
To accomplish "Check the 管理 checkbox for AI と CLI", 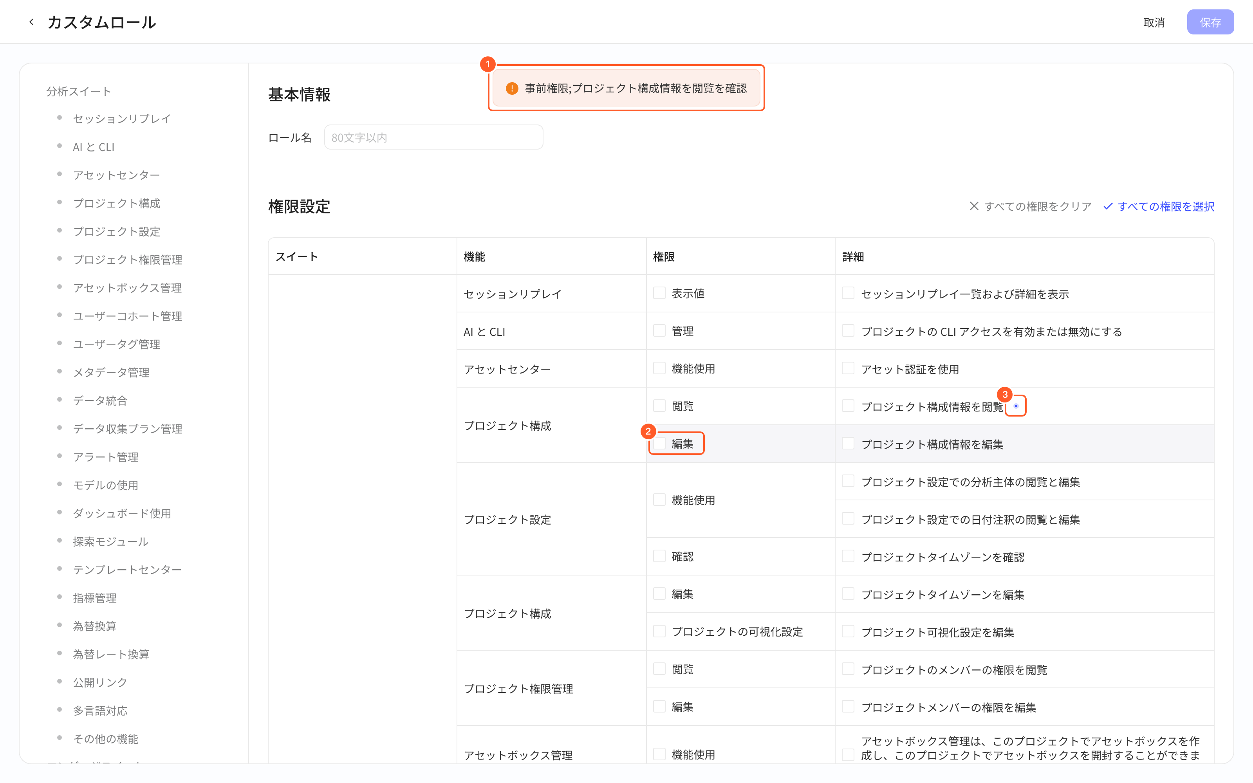I will point(659,330).
